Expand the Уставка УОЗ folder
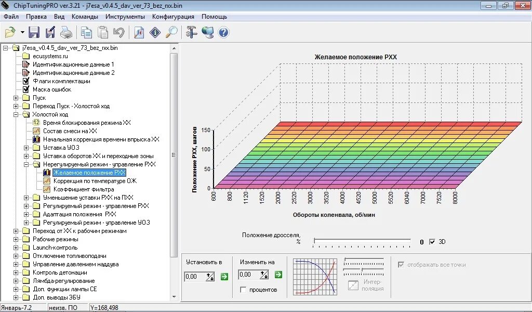This screenshot has width=532, height=312. click(26, 148)
